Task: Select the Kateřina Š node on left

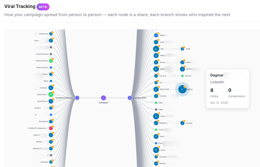Action: coord(51,149)
